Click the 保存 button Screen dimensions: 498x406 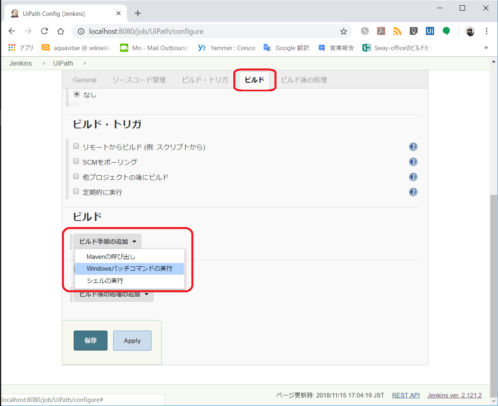point(90,340)
